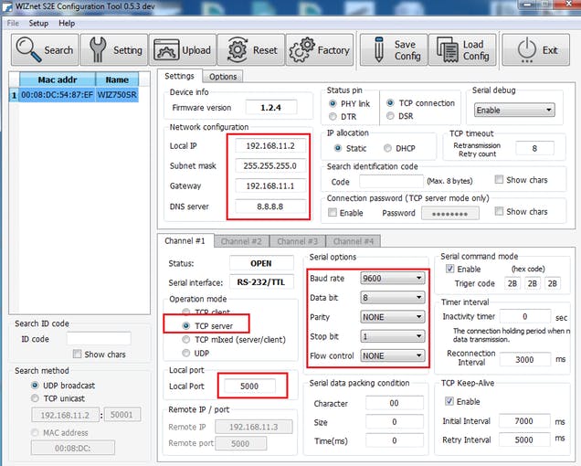The image size is (581, 466).
Task: Click the Name column header
Action: pyautogui.click(x=117, y=79)
